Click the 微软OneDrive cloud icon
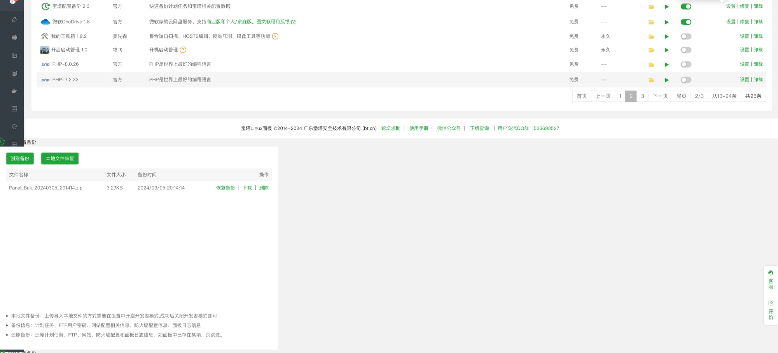778x353 pixels. (45, 22)
